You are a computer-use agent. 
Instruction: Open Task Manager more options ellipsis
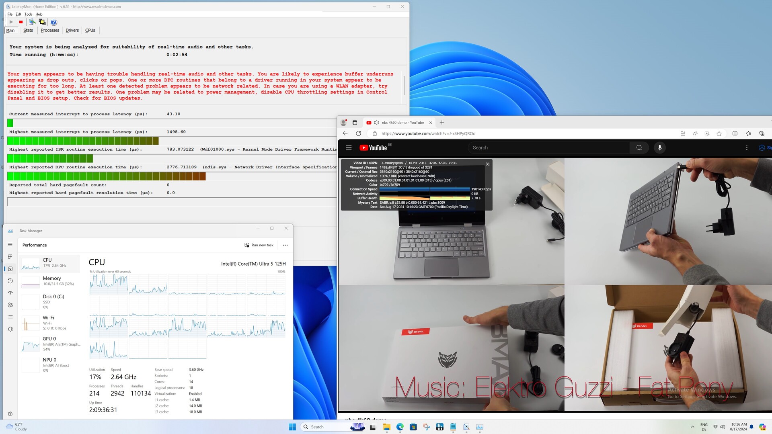pos(285,245)
